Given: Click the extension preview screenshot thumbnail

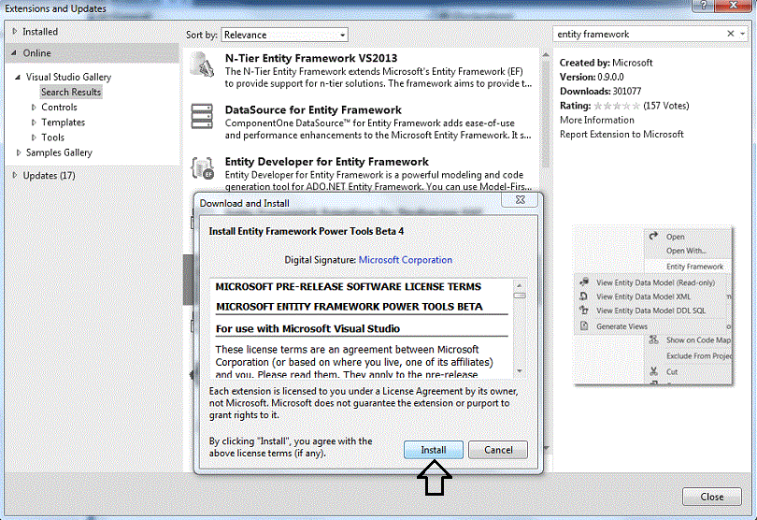Looking at the screenshot, I should (x=652, y=307).
